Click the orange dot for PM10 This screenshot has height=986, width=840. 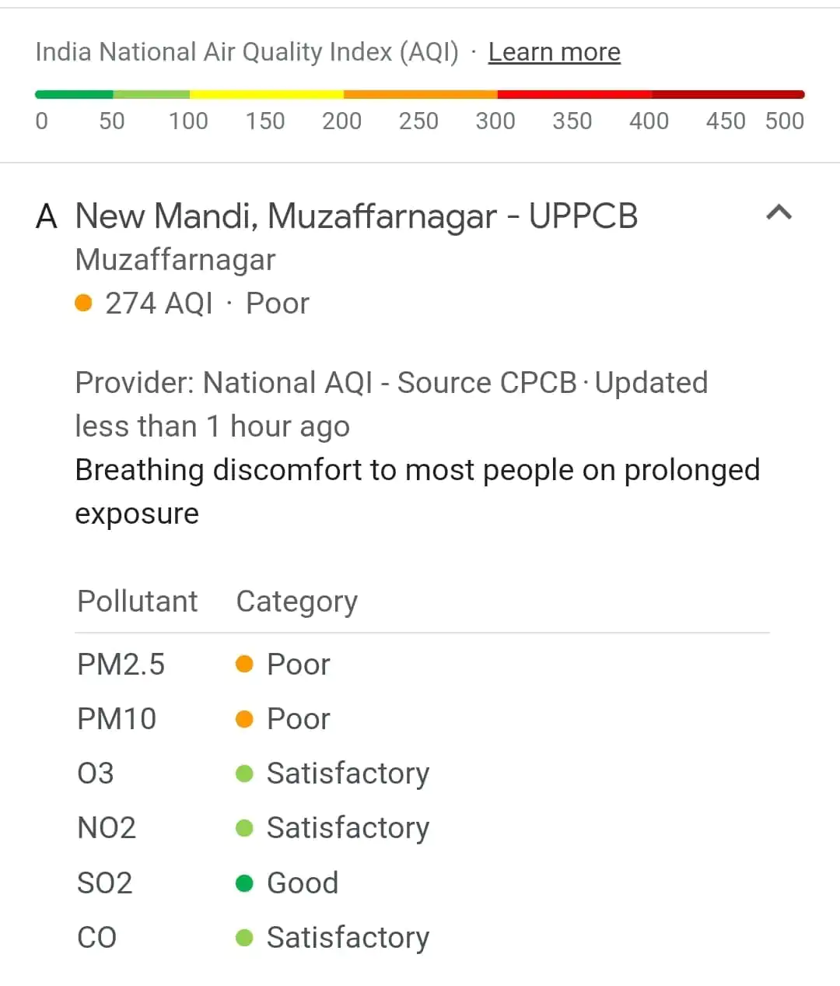click(x=244, y=718)
